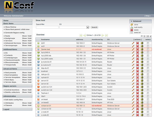Click the delete icon in the Advanced panel
154x118 pixels.
[132, 30]
